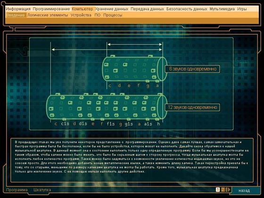Click the 'h' note label
This screenshot has width=264, height=198.
[x=158, y=124]
